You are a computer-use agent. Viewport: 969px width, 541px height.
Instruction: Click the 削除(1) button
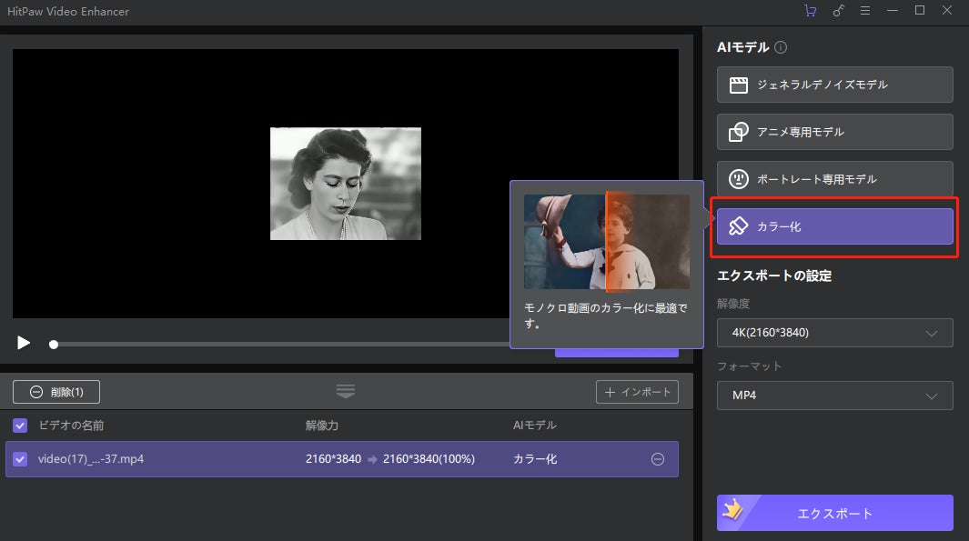(56, 392)
